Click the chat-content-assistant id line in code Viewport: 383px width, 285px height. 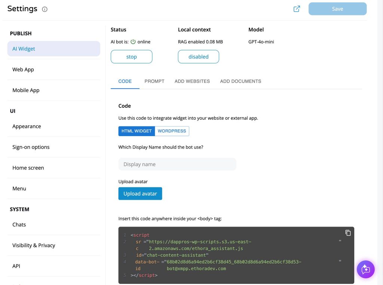pyautogui.click(x=172, y=255)
